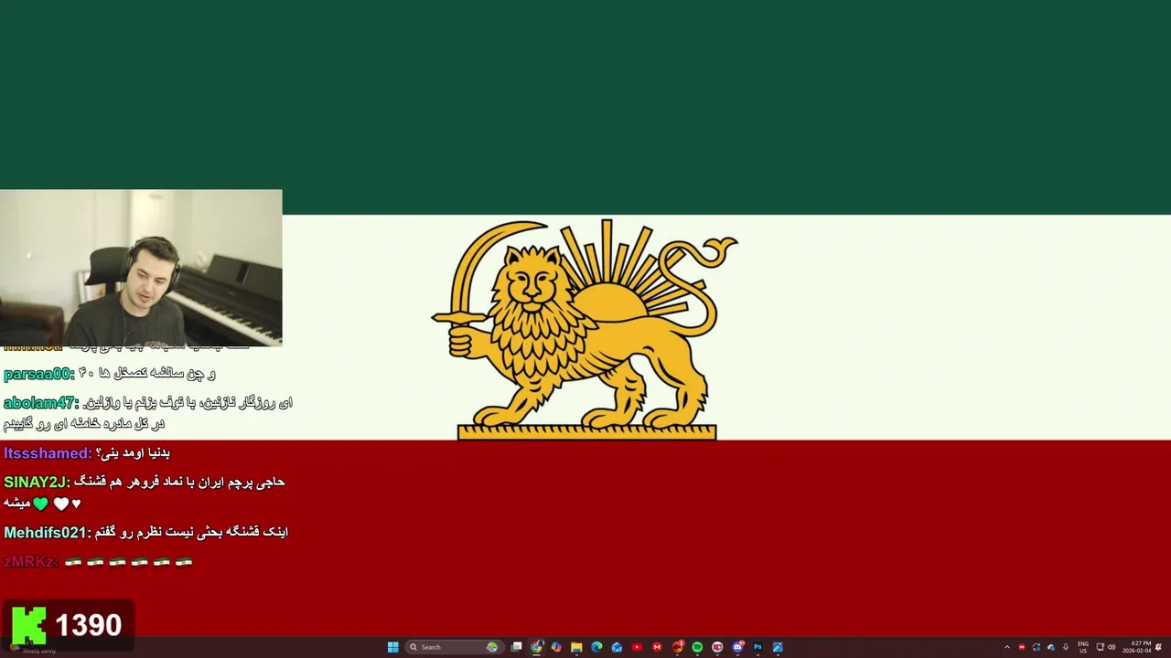The width and height of the screenshot is (1171, 658).
Task: Click the Kick viewer count 1390
Action: 88,625
